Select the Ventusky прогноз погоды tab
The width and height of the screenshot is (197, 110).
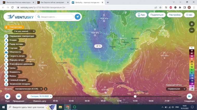(x=87, y=3)
